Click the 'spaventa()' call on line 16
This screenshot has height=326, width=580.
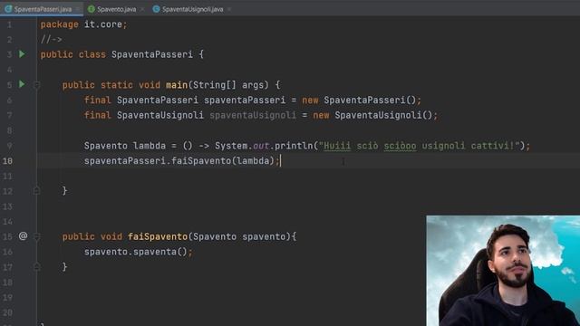160,252
